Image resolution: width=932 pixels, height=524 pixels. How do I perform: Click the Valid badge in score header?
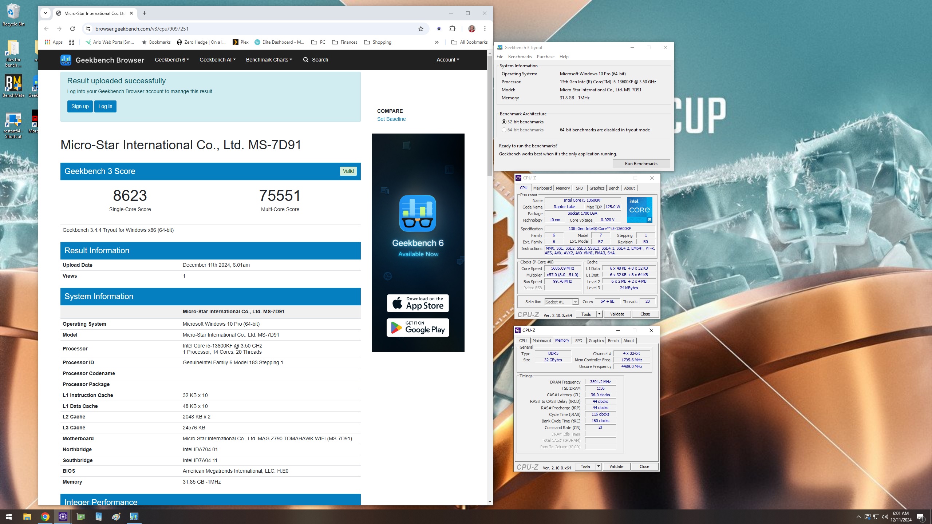pos(348,171)
